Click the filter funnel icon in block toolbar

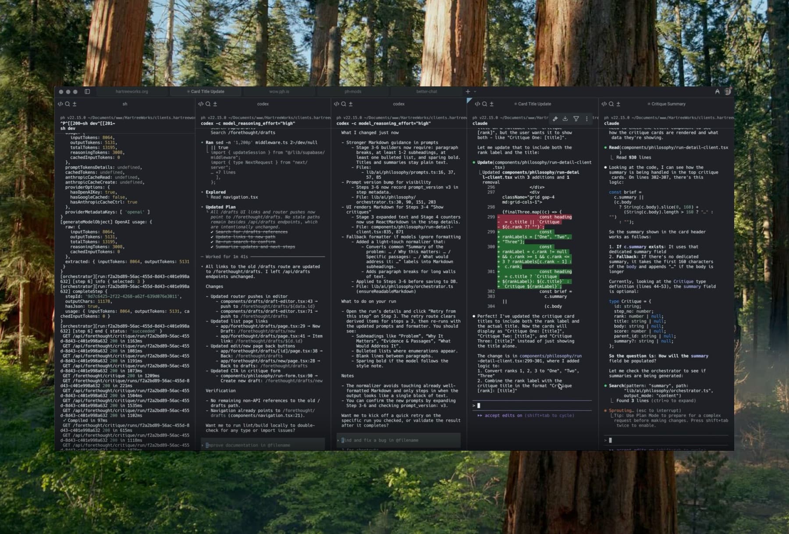point(576,119)
